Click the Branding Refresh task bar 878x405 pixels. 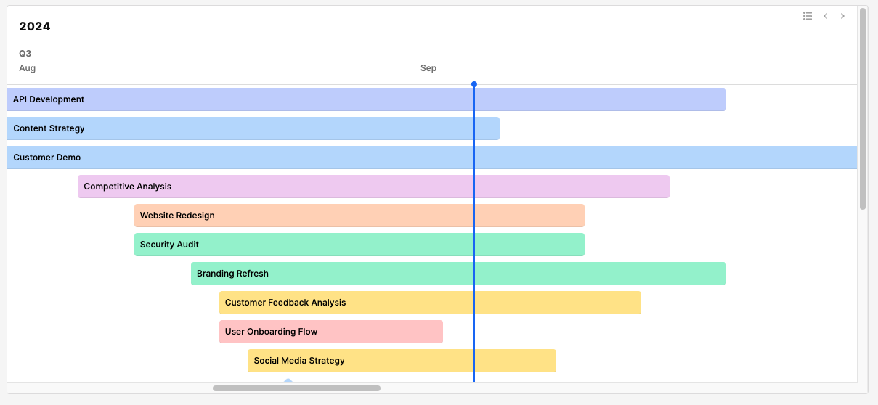pyautogui.click(x=458, y=274)
